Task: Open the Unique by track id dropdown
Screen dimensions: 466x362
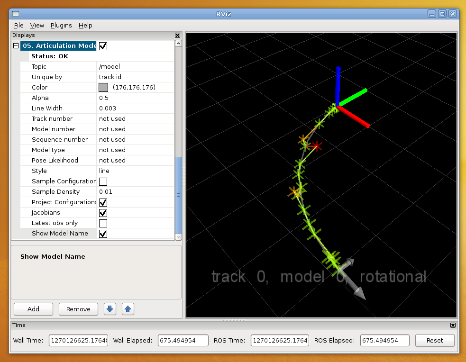Action: [136, 77]
